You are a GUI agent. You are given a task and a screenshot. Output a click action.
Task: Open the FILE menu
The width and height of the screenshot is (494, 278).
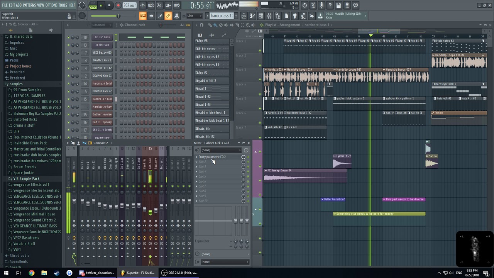tap(5, 5)
